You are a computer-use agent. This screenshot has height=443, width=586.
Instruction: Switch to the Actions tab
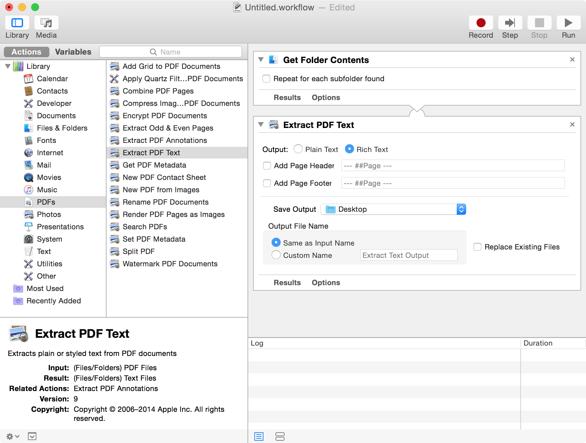coord(26,52)
